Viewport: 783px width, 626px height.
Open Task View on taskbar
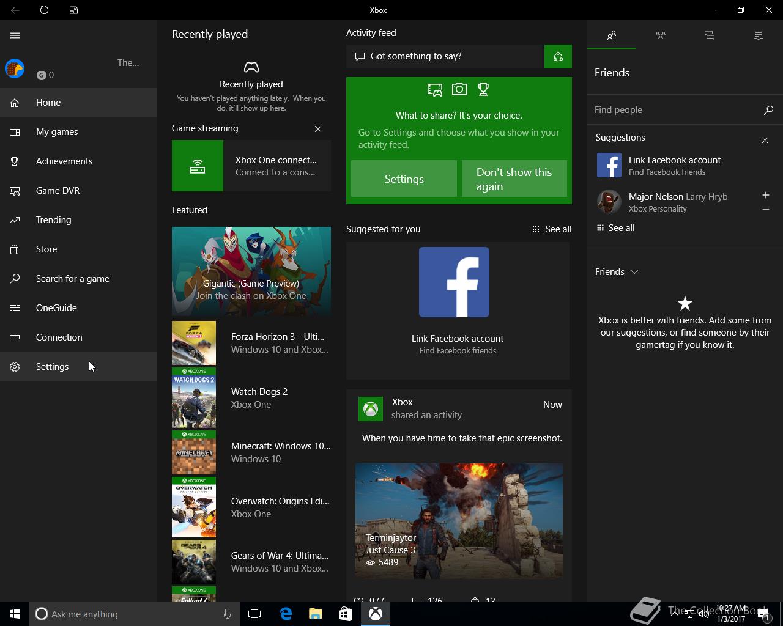[254, 614]
